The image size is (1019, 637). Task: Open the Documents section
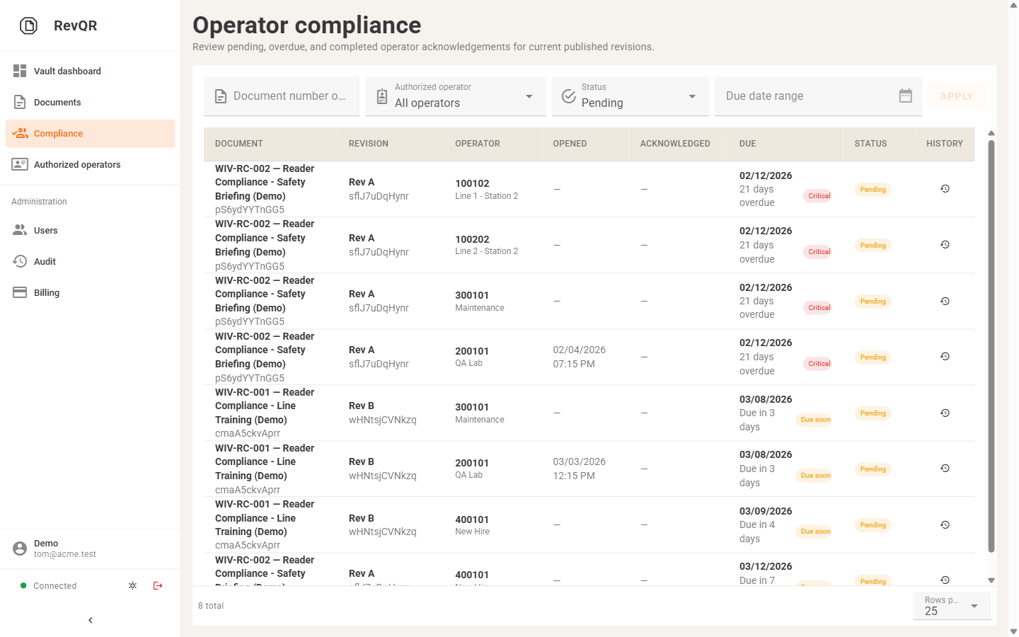(x=57, y=102)
